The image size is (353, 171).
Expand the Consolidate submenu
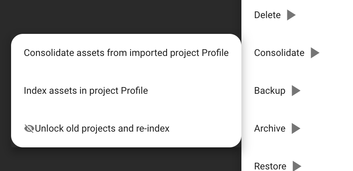[315, 53]
